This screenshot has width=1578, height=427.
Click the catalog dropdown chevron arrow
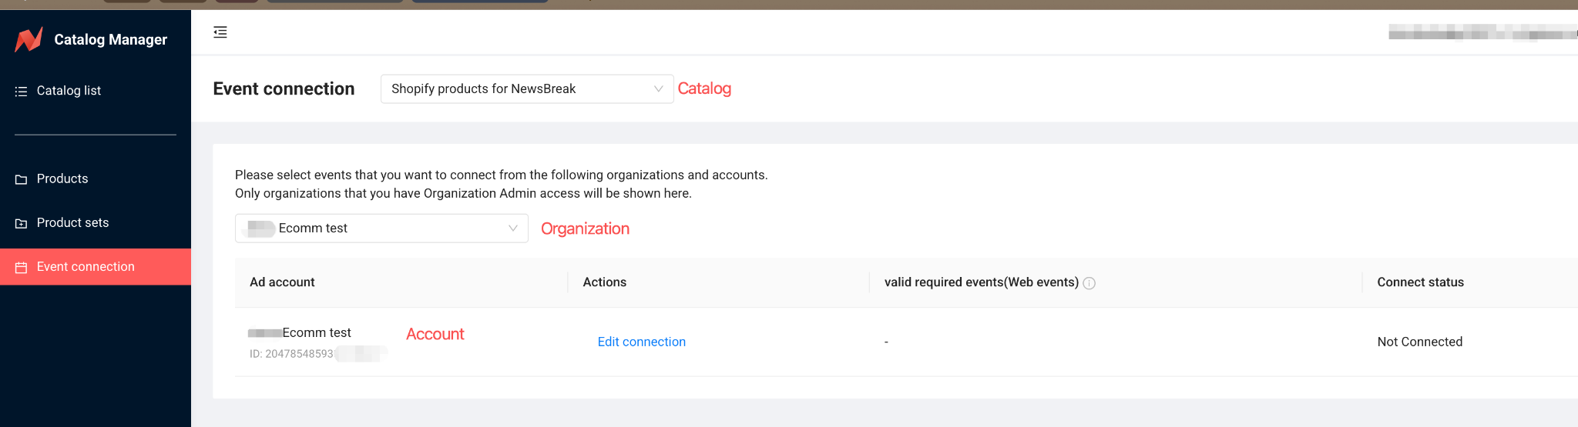(x=658, y=89)
